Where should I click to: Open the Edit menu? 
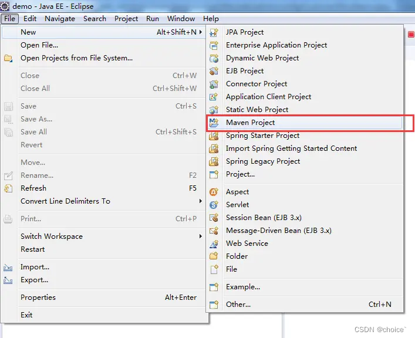(x=30, y=19)
